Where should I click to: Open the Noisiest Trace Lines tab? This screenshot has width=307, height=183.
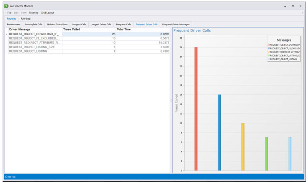click(57, 25)
